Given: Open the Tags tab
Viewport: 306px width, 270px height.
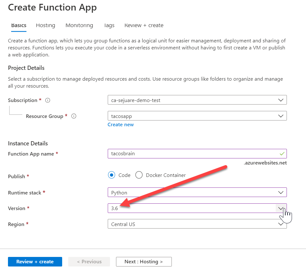Looking at the screenshot, I should (x=109, y=26).
